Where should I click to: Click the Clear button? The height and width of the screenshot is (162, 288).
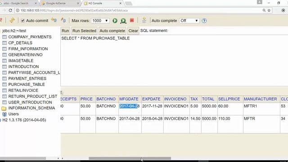[x=133, y=31]
